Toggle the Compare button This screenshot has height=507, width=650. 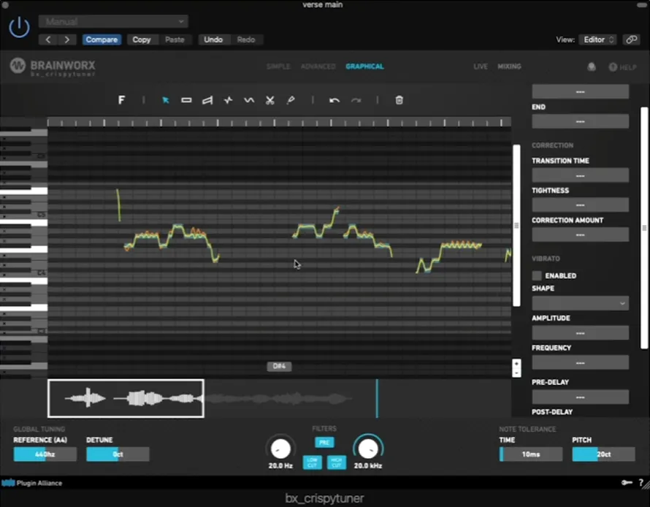102,39
